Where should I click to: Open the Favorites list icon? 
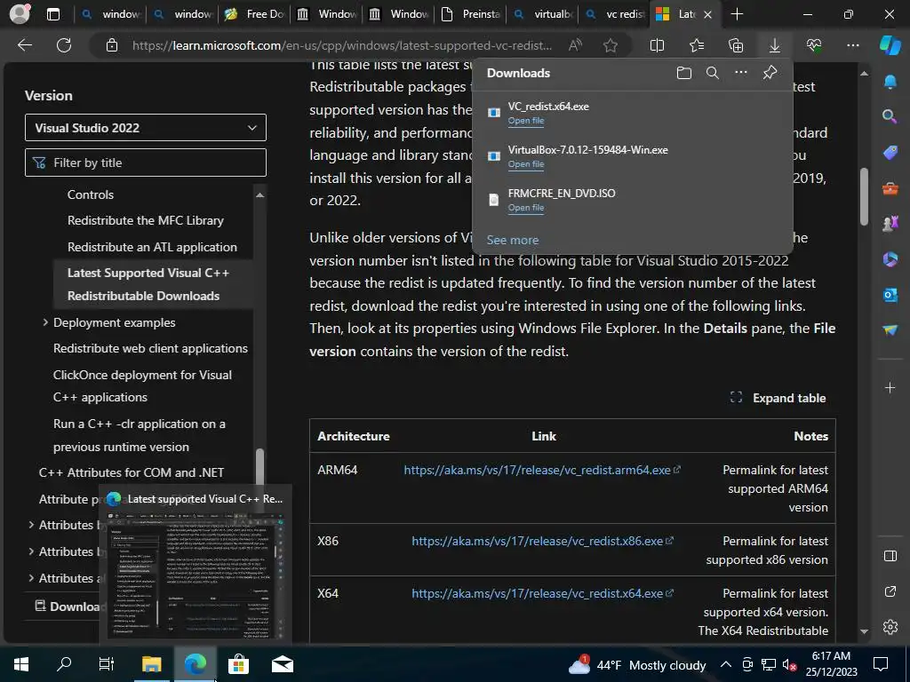click(697, 45)
